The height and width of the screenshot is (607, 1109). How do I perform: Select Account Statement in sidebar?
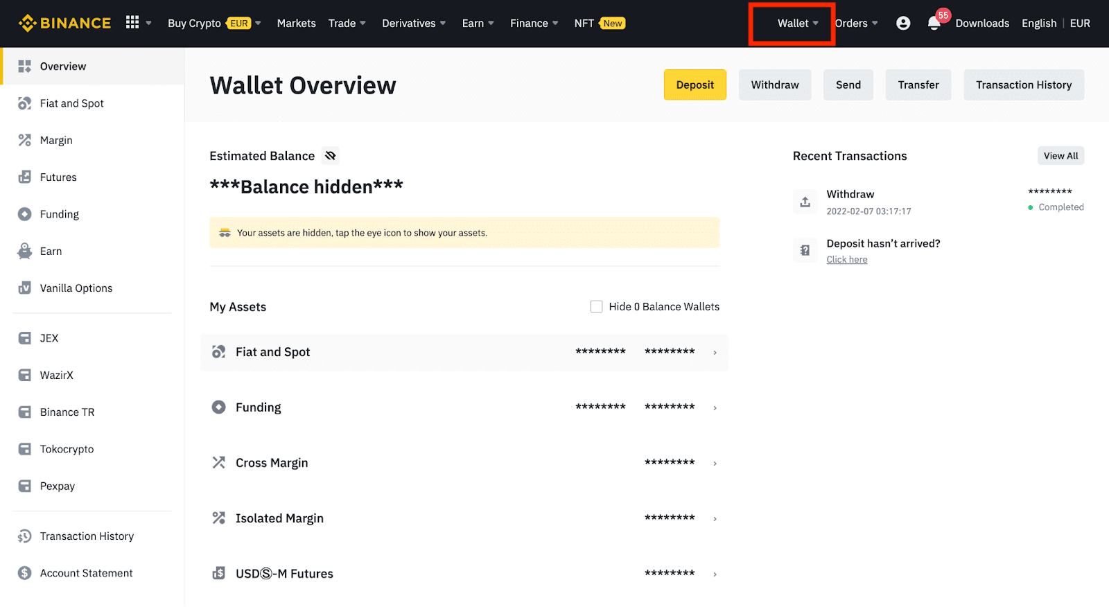[92, 573]
